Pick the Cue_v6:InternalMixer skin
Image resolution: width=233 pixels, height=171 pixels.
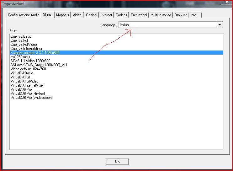point(117,49)
